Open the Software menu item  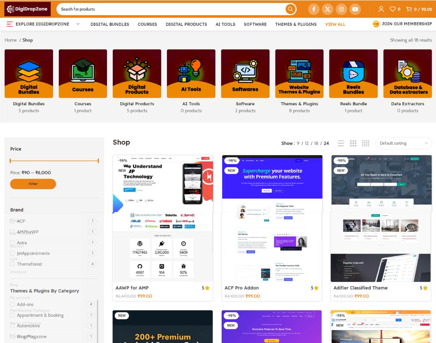255,24
